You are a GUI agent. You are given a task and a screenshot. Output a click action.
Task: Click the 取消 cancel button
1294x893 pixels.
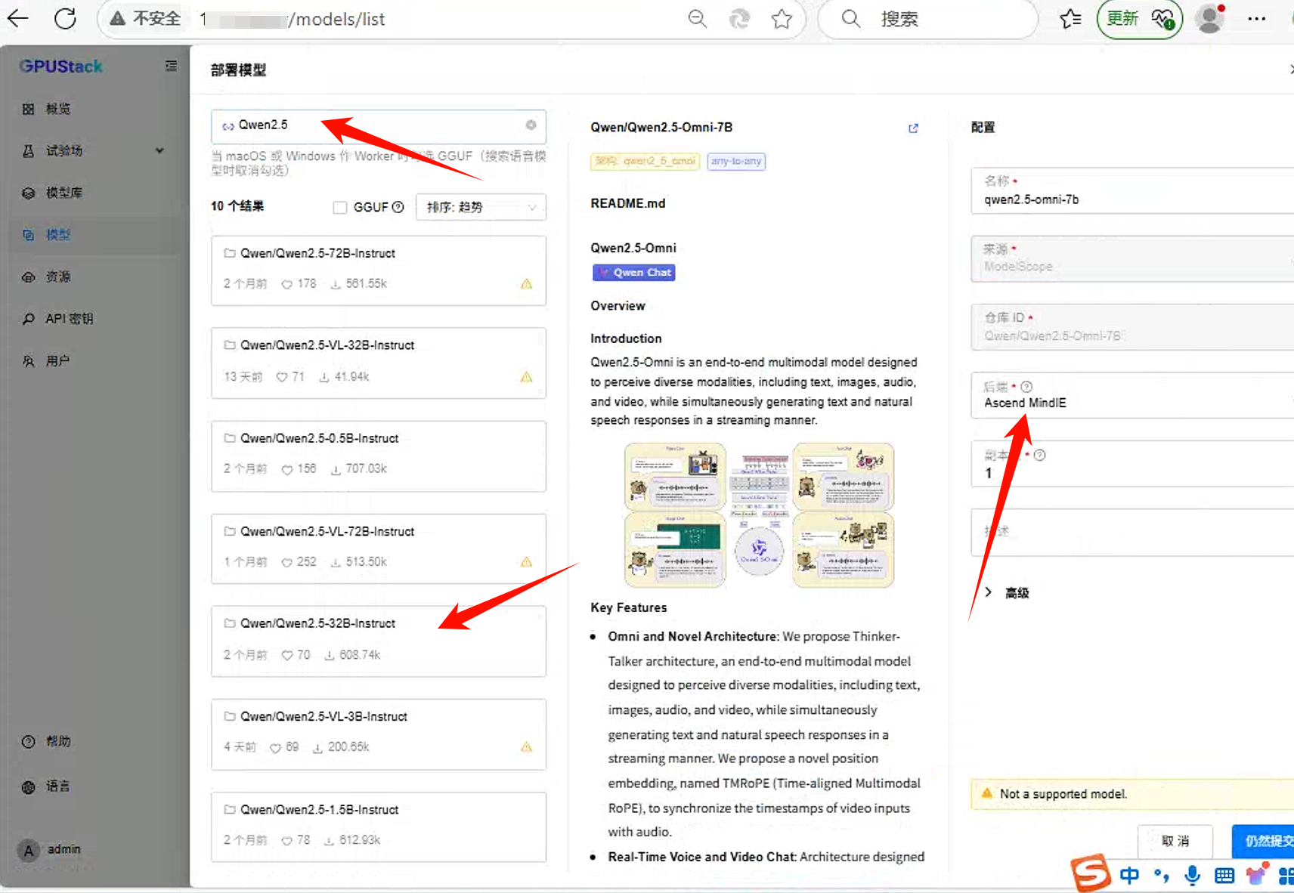coord(1175,841)
